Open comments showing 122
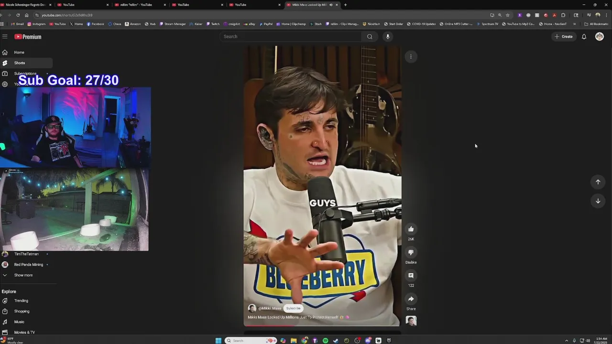612x344 pixels. (411, 276)
